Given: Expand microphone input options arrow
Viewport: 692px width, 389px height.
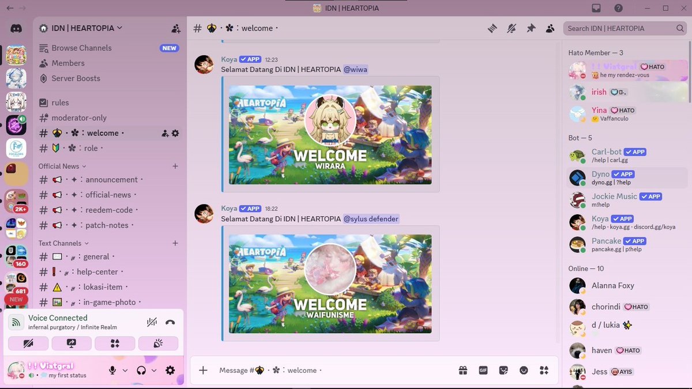Looking at the screenshot, I should (x=125, y=371).
